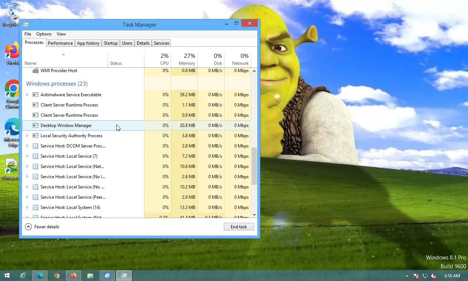The width and height of the screenshot is (468, 281).
Task: Click the scrollbar up arrow in process list
Action: pyautogui.click(x=254, y=71)
